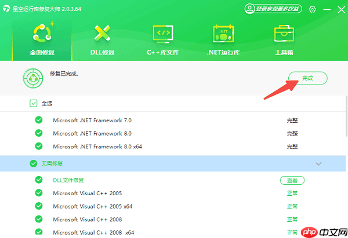Screen dimensions: 348x238
Task: Click 正常 status for Visual C++ 2008
Action: pyautogui.click(x=292, y=219)
